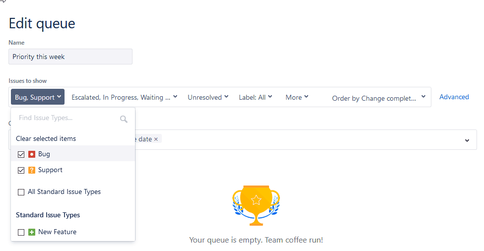Open the Label: All dropdown
484x251 pixels.
(255, 97)
